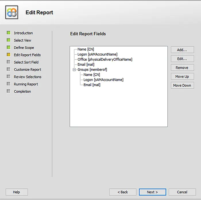Click the Move Up button
The height and width of the screenshot is (200, 201).
pyautogui.click(x=182, y=77)
